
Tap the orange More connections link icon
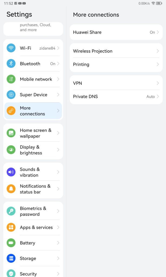[11, 111]
